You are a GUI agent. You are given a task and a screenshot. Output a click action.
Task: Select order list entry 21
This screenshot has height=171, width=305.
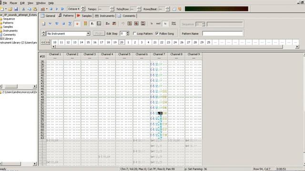point(155,42)
